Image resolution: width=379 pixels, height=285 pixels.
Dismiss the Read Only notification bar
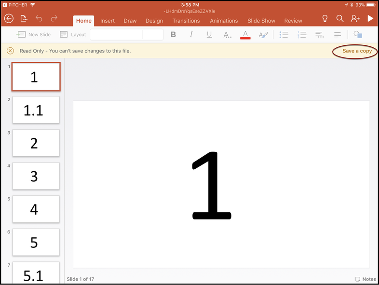click(10, 51)
